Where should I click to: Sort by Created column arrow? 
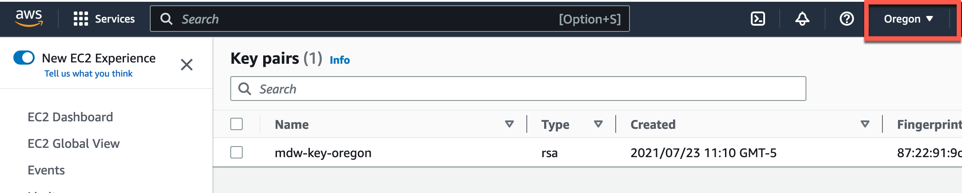coord(865,124)
